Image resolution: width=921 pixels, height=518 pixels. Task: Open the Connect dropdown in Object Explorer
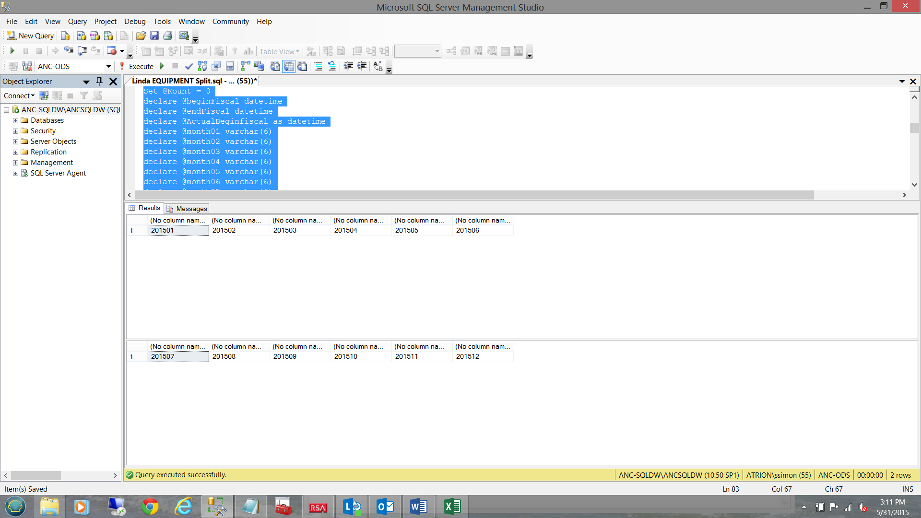(x=19, y=96)
